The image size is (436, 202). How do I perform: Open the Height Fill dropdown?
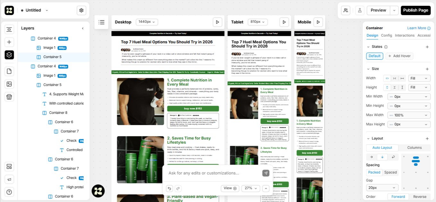tap(419, 87)
